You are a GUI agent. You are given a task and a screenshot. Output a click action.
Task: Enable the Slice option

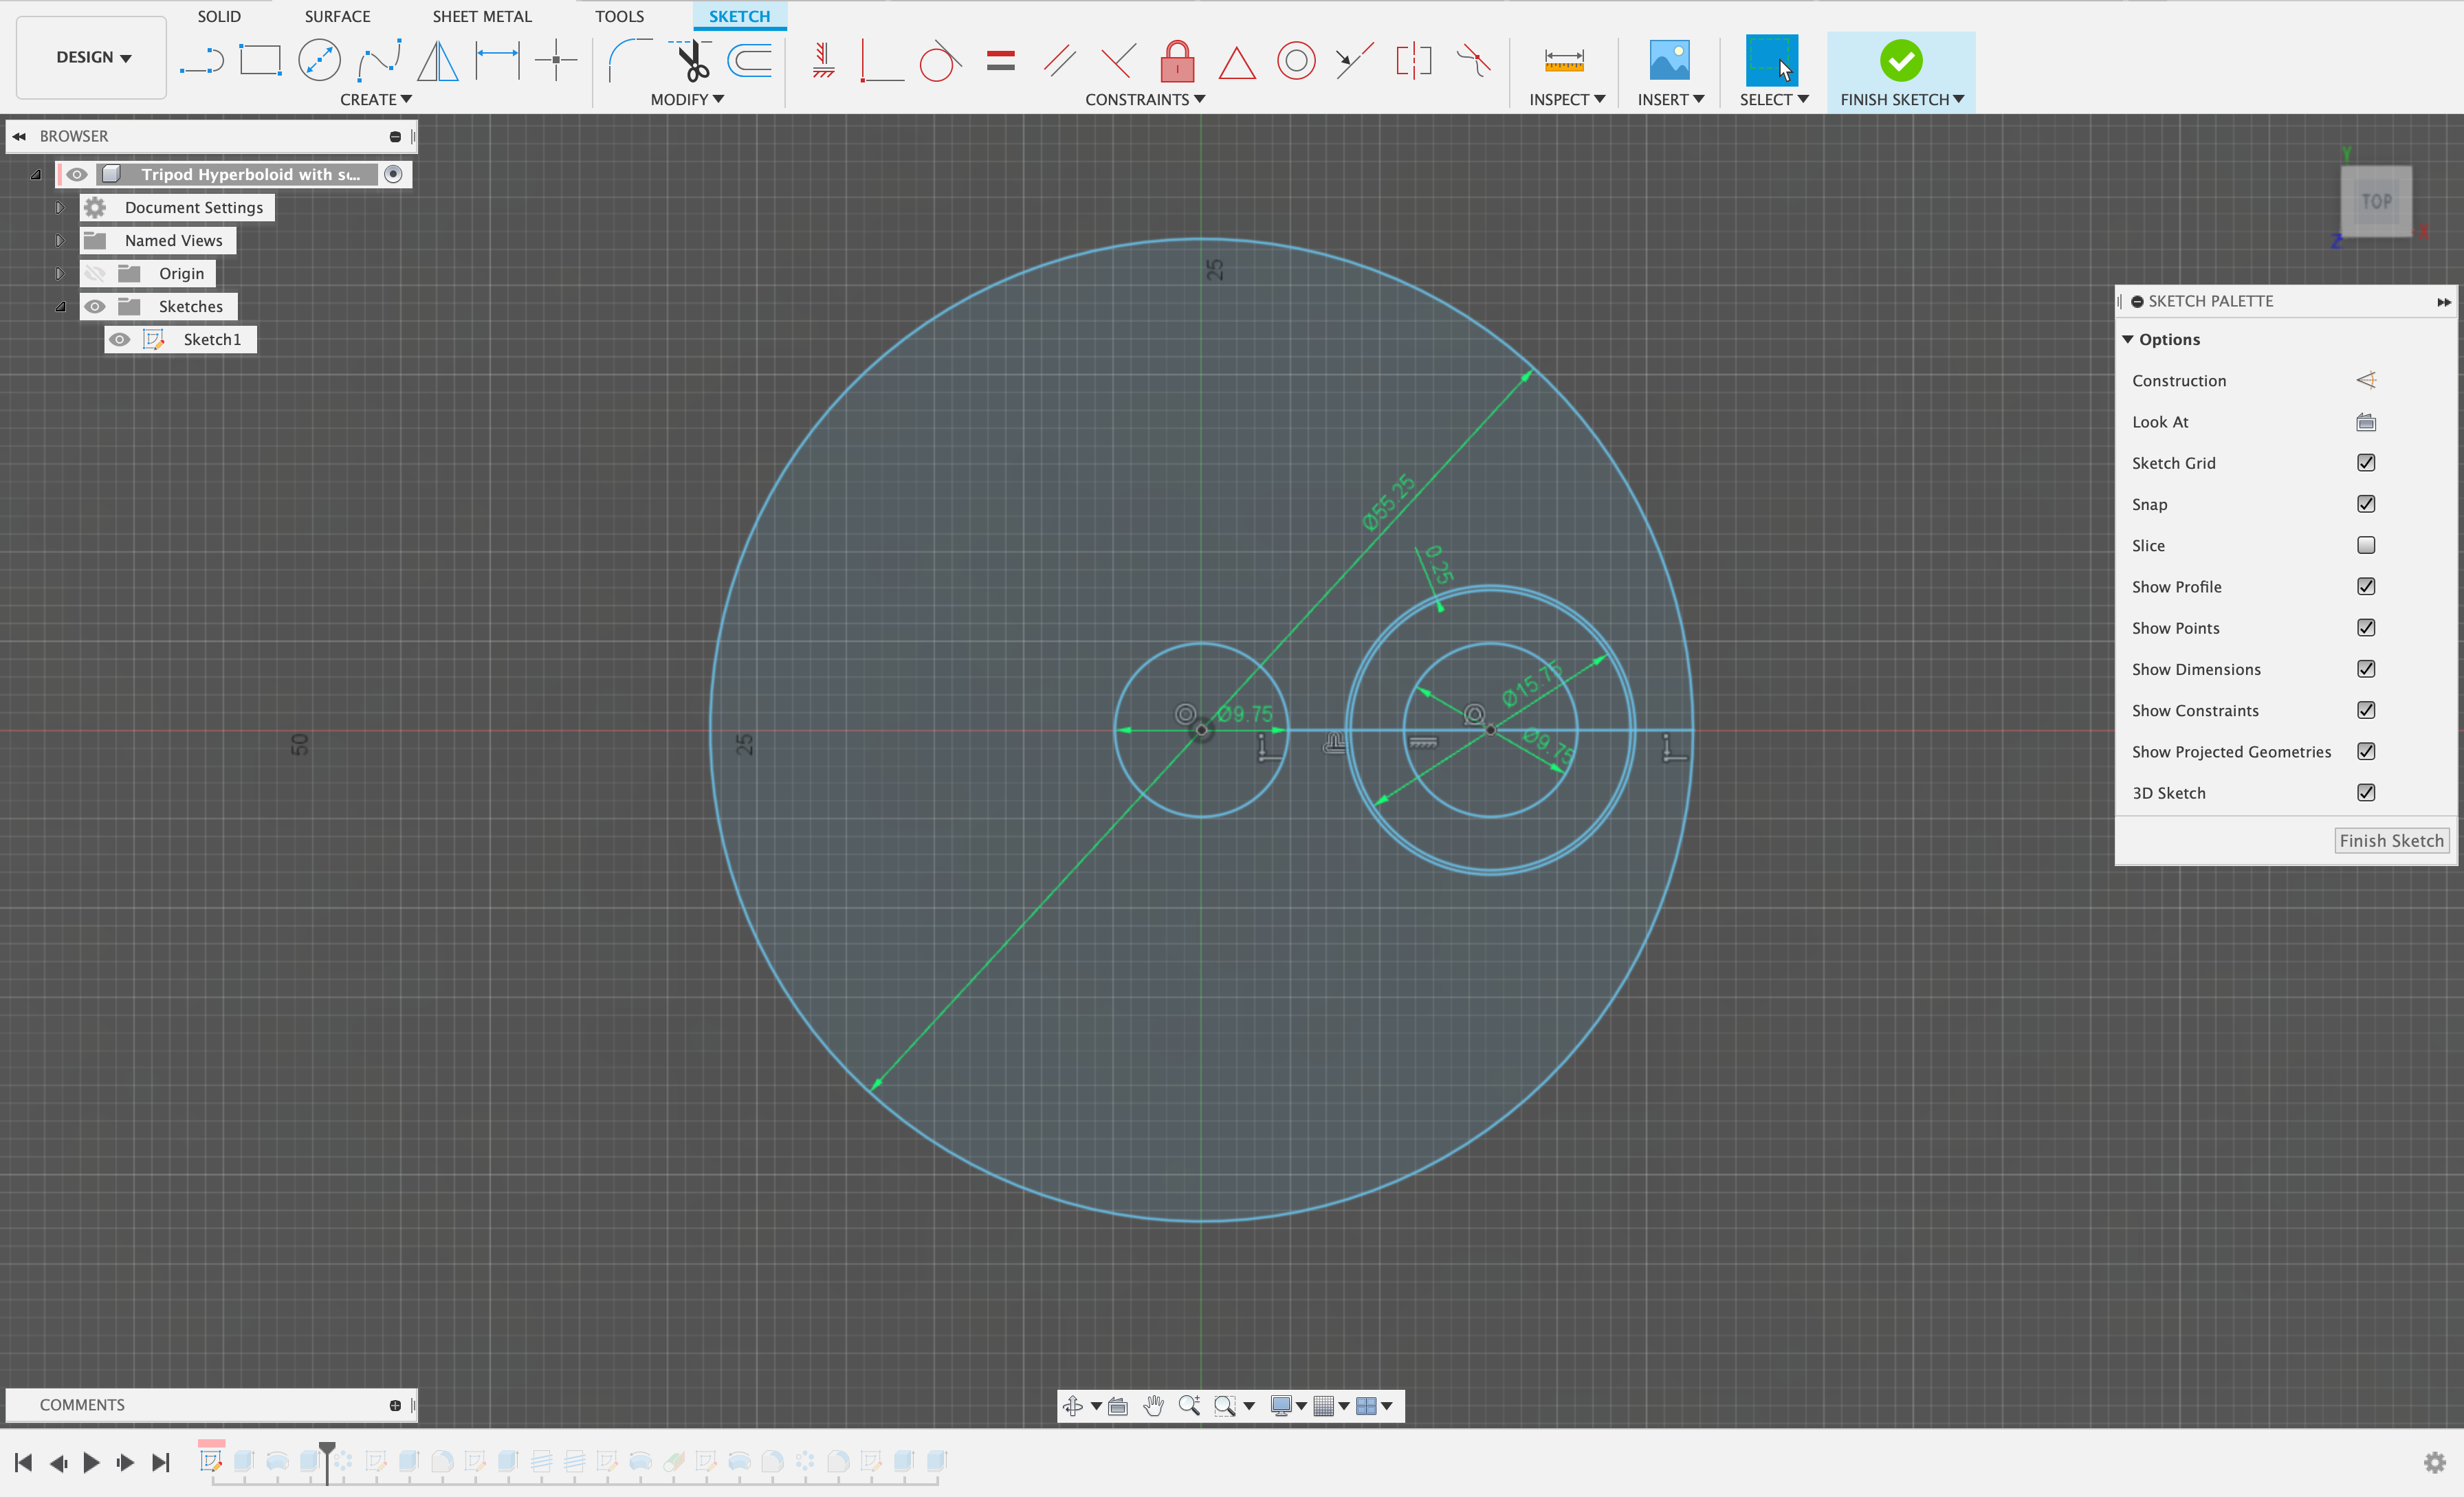[x=2366, y=545]
